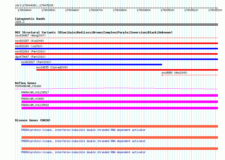The height and width of the screenshot is (160, 225).
Task: Open the second PRKRA protein kinase OMIM link
Action: tap(83, 141)
